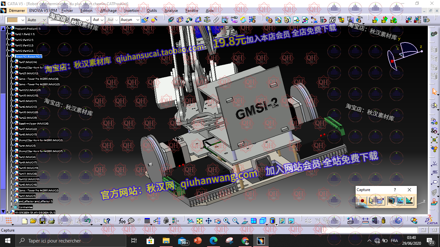Open the Aucun layer dropdown
Screen dimensions: 440x247
(138, 20)
